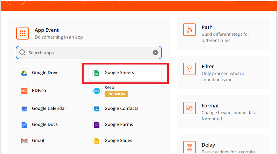Screen dimensions: 278x154
Task: Click the magnifying glass search icon
Action: pos(22,52)
